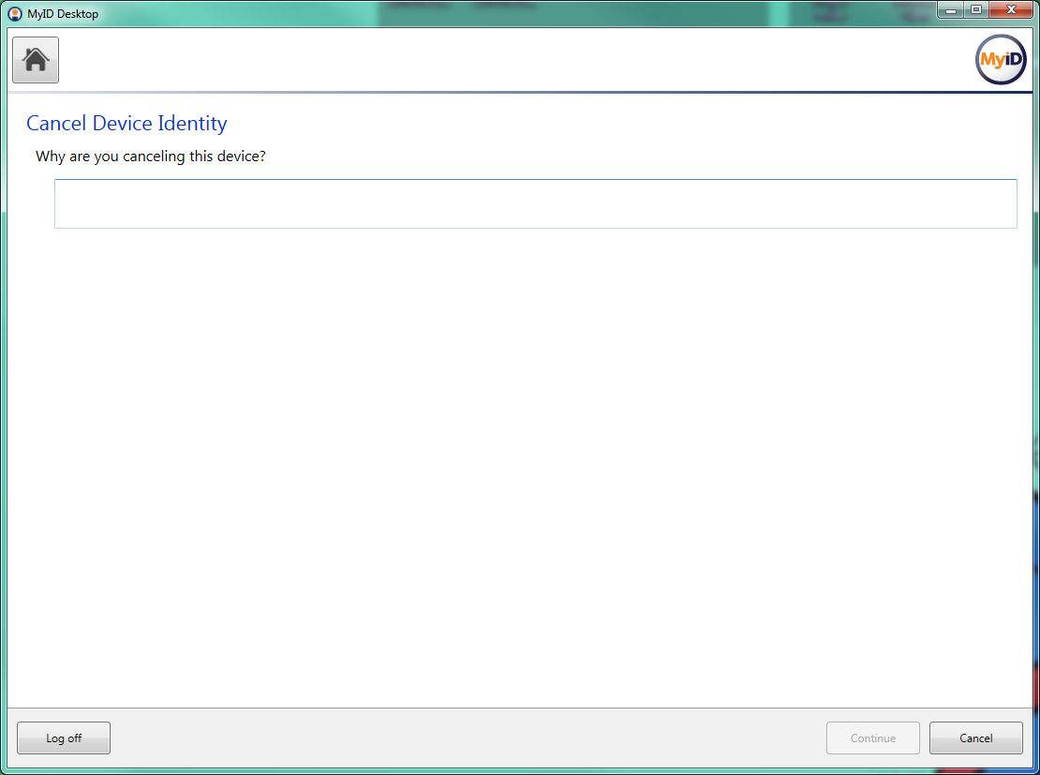Maximize the MyID Desktop window

coord(976,10)
